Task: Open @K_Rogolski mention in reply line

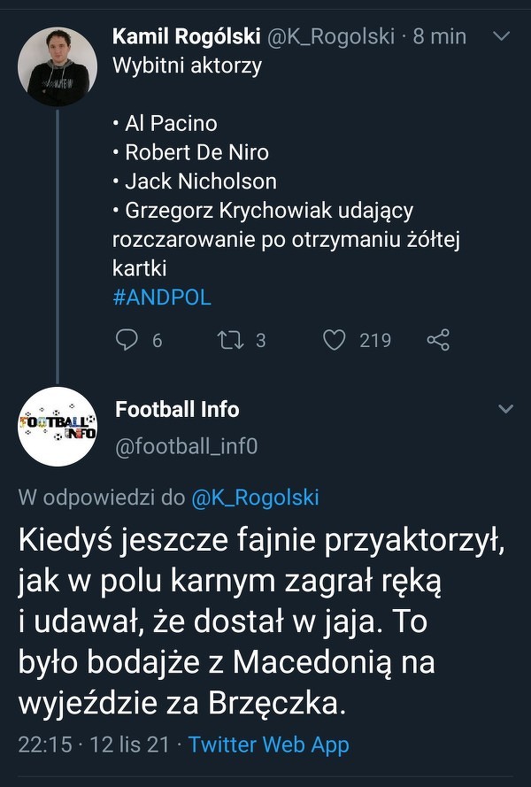Action: 255,498
